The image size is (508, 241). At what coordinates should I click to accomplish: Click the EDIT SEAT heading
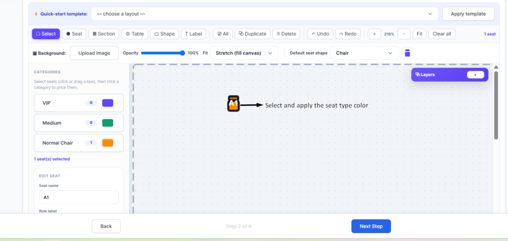(x=50, y=176)
